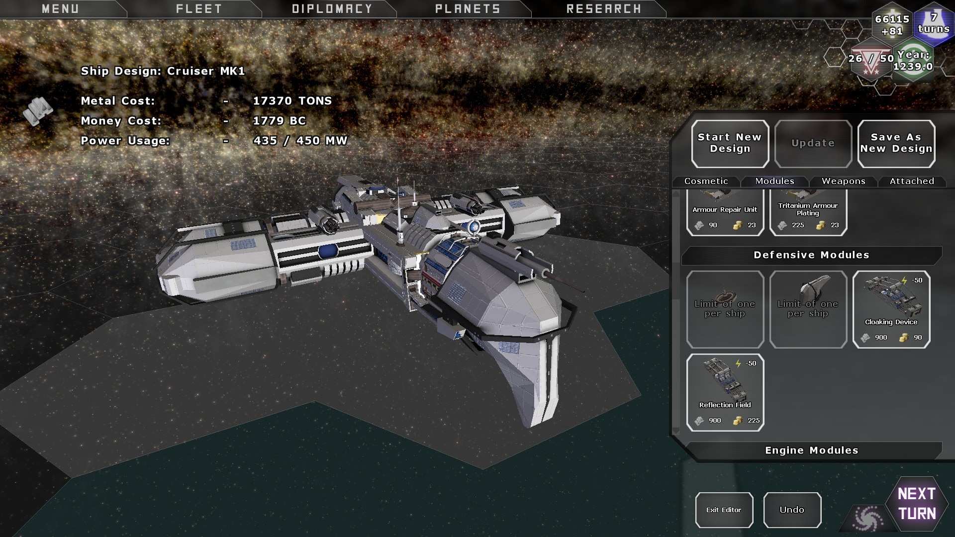Show the Attached tab

(912, 181)
